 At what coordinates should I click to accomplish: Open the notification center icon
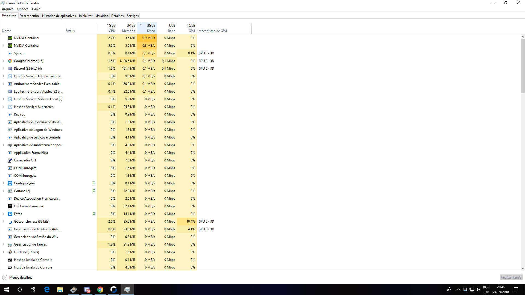516,290
